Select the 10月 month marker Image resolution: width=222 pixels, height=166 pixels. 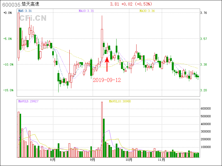tap(128, 160)
